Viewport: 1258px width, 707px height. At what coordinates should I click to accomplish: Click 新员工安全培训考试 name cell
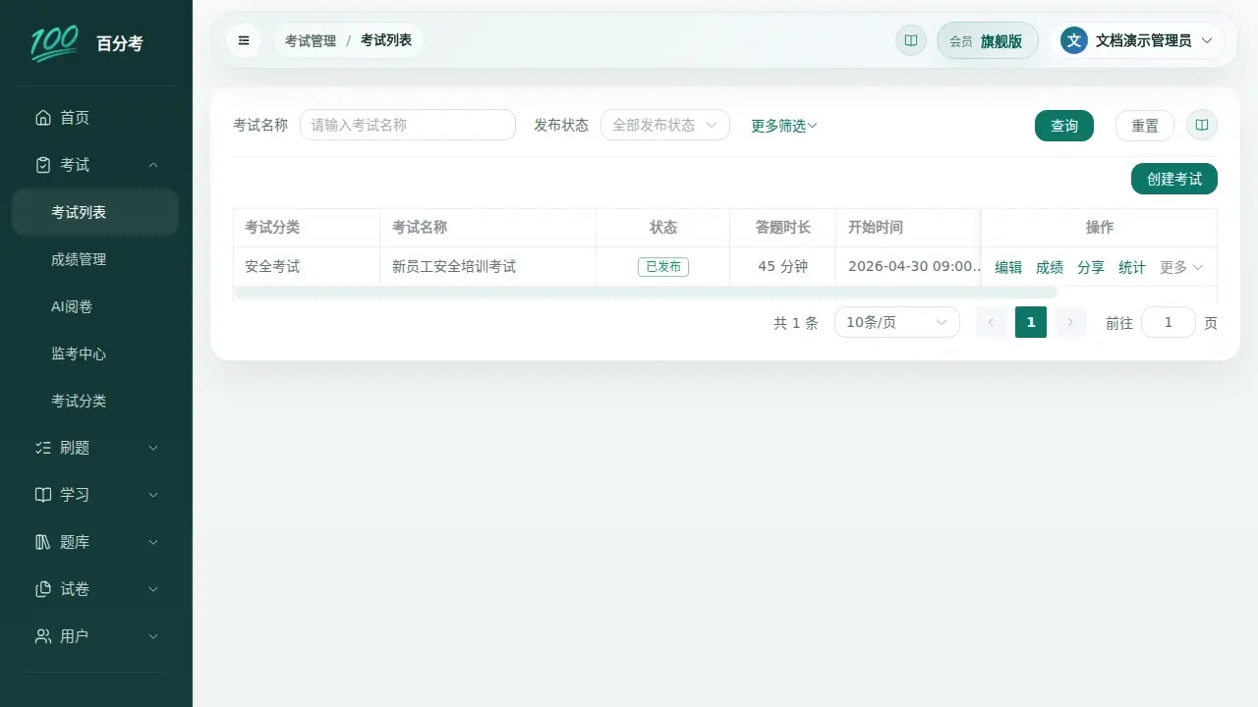click(x=488, y=266)
